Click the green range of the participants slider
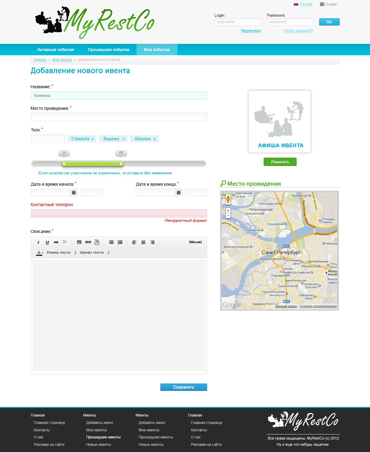Viewport: 370px width, 452px height. click(x=92, y=164)
